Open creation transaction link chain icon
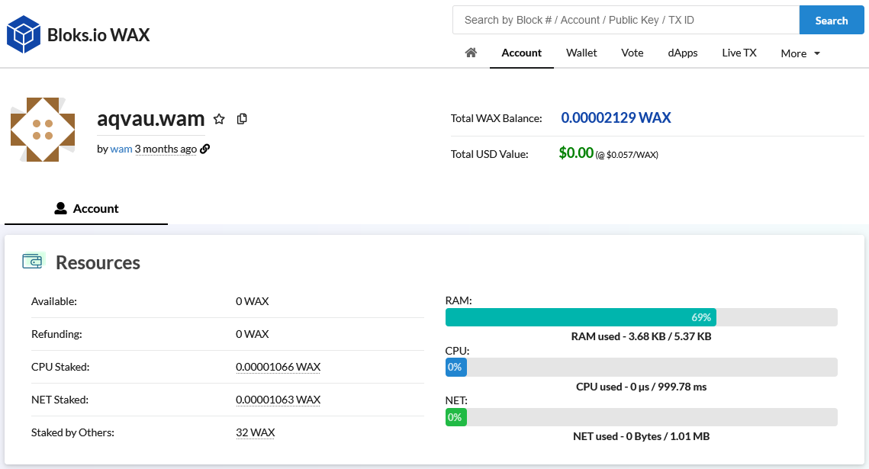The image size is (869, 469). point(205,149)
